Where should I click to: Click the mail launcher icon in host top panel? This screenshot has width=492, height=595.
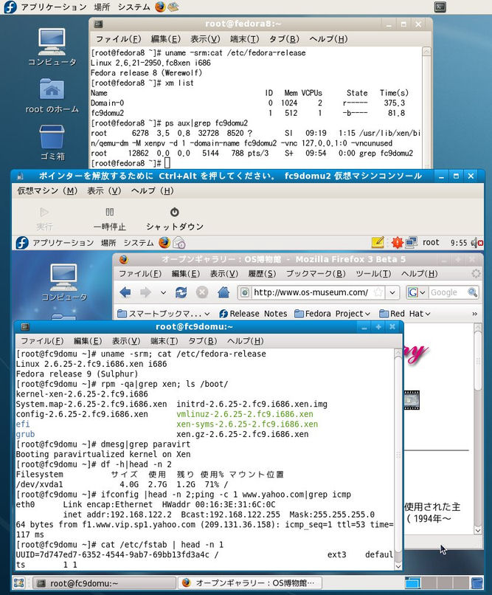pos(173,7)
